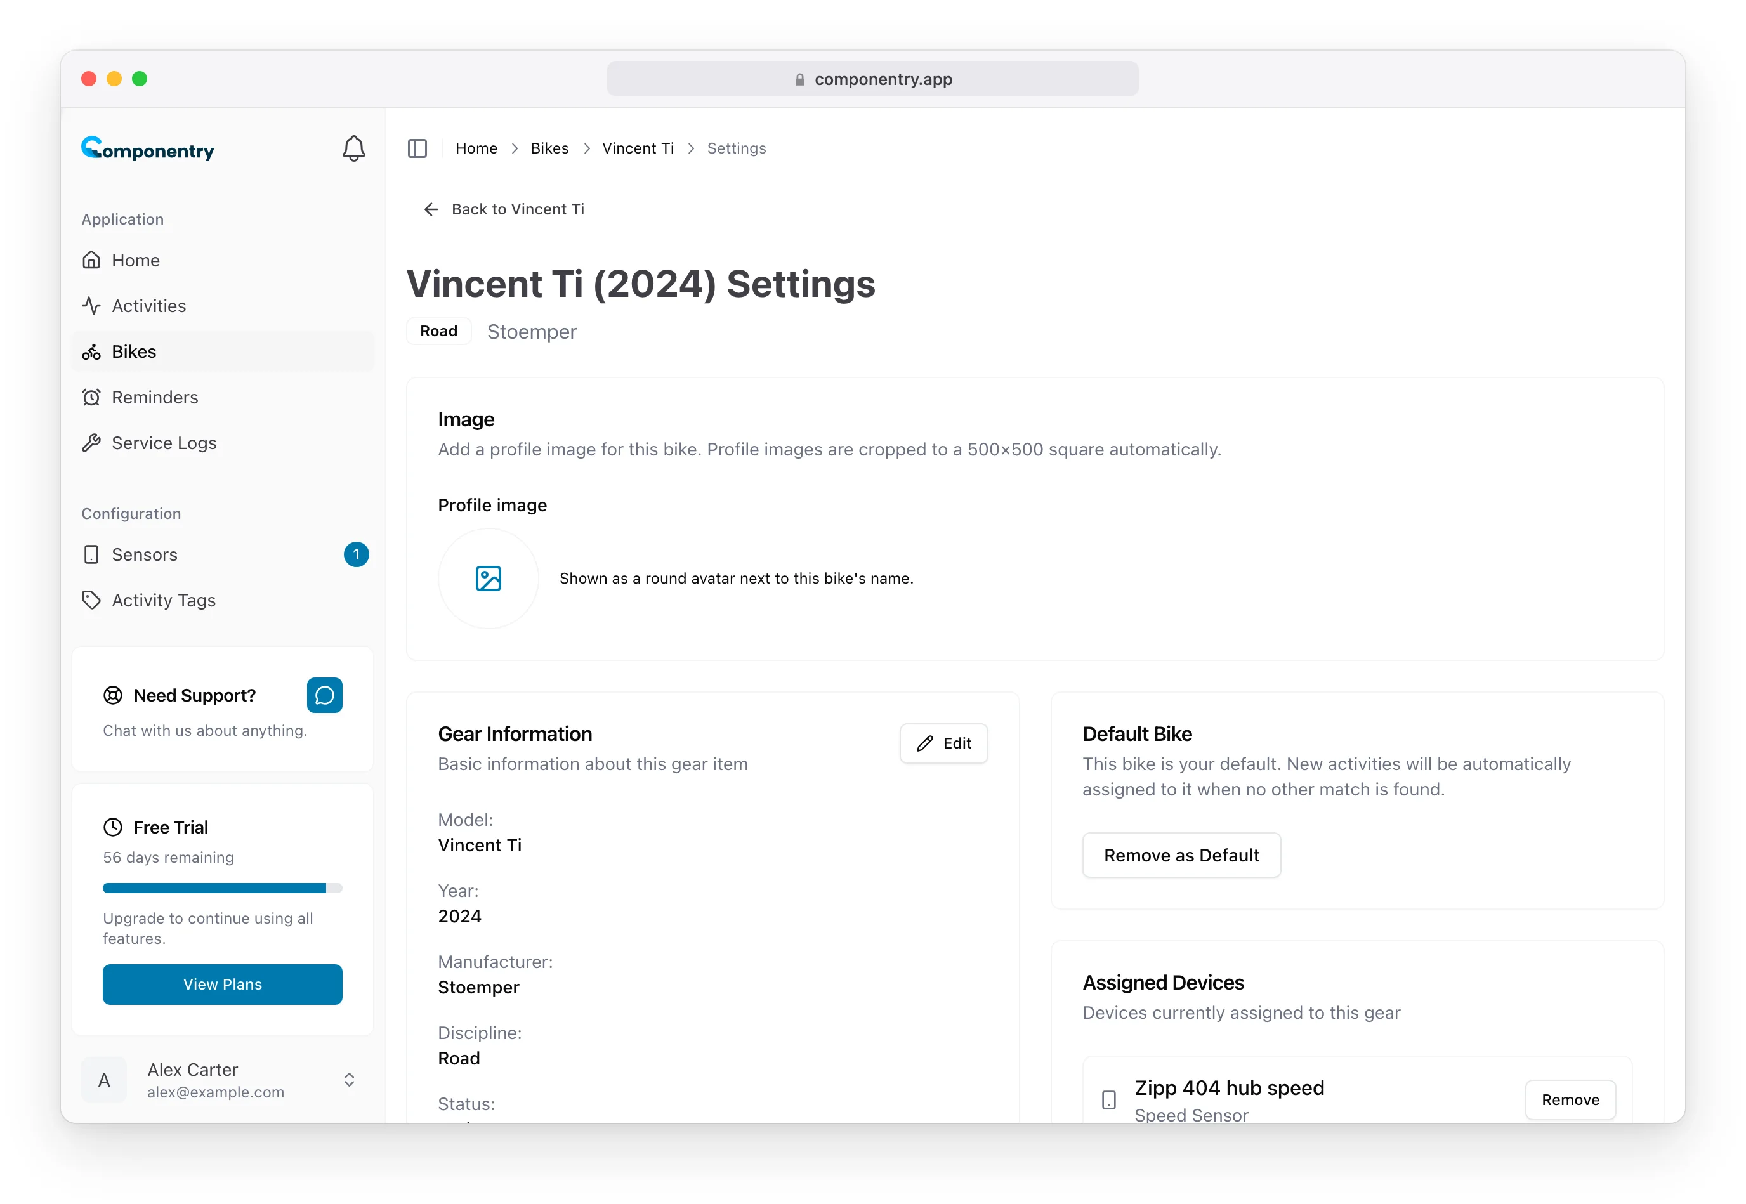
Task: Click the Service Logs wrench icon
Action: tap(91, 443)
